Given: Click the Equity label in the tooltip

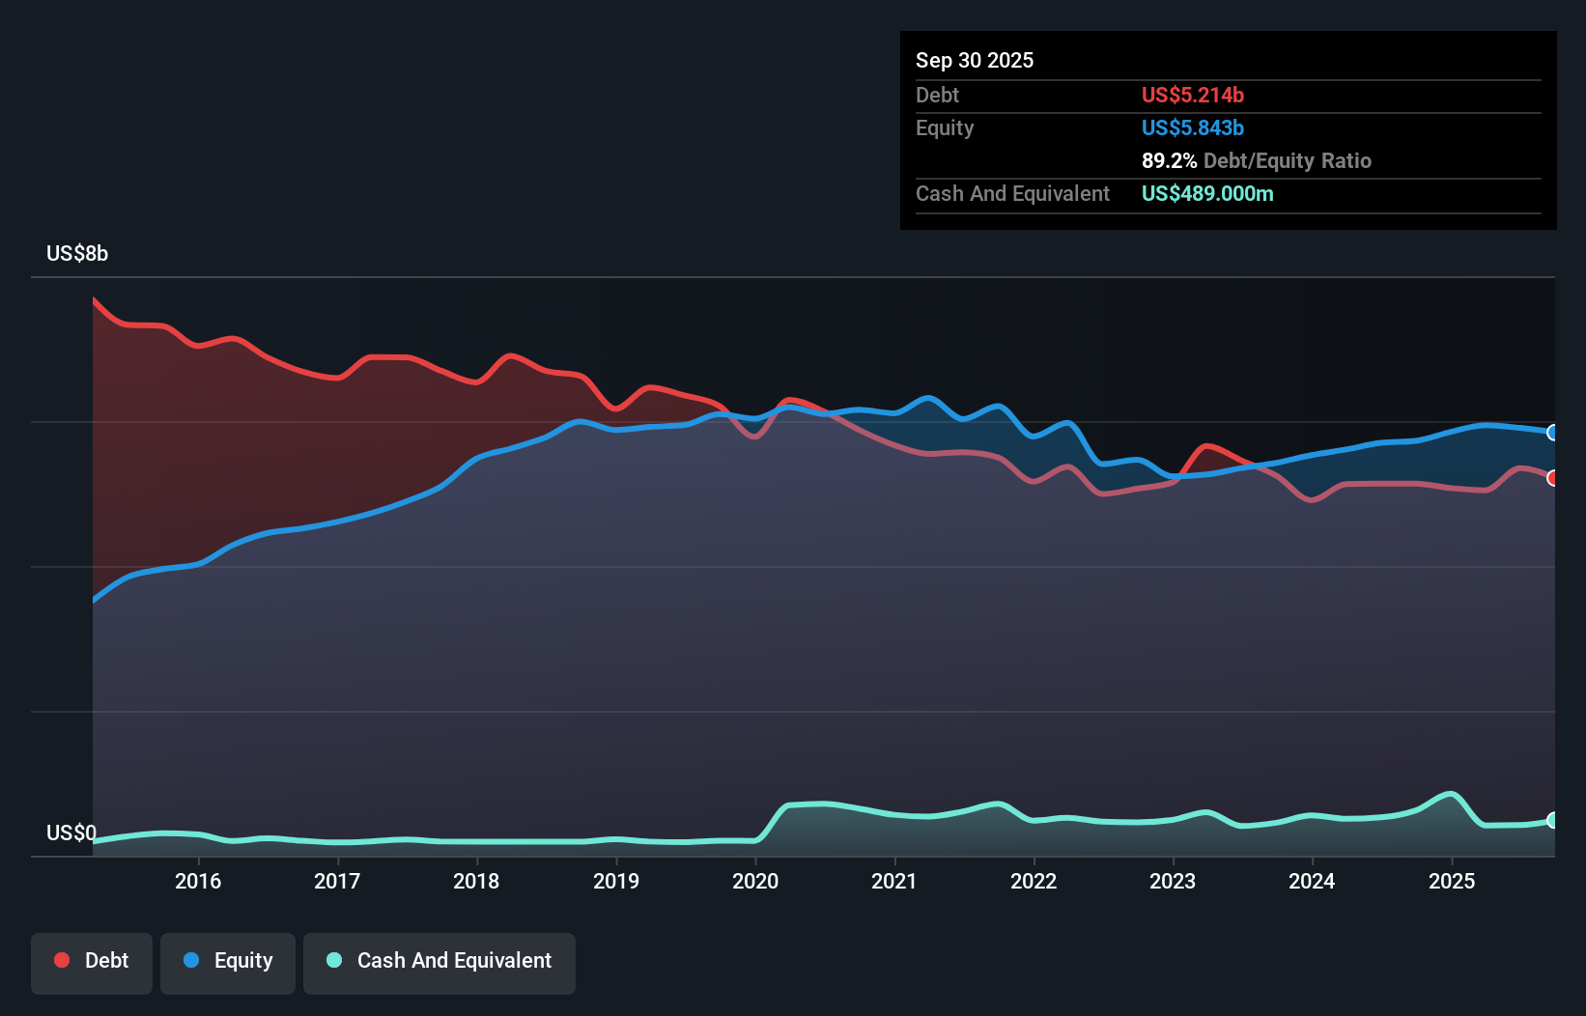Looking at the screenshot, I should [945, 127].
